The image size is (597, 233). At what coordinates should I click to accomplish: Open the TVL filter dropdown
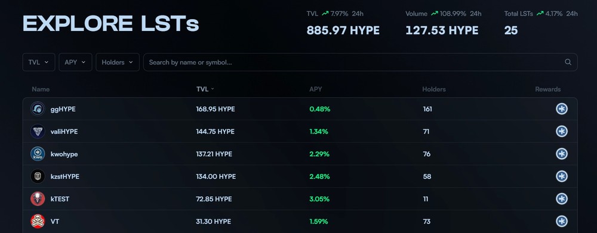(39, 62)
